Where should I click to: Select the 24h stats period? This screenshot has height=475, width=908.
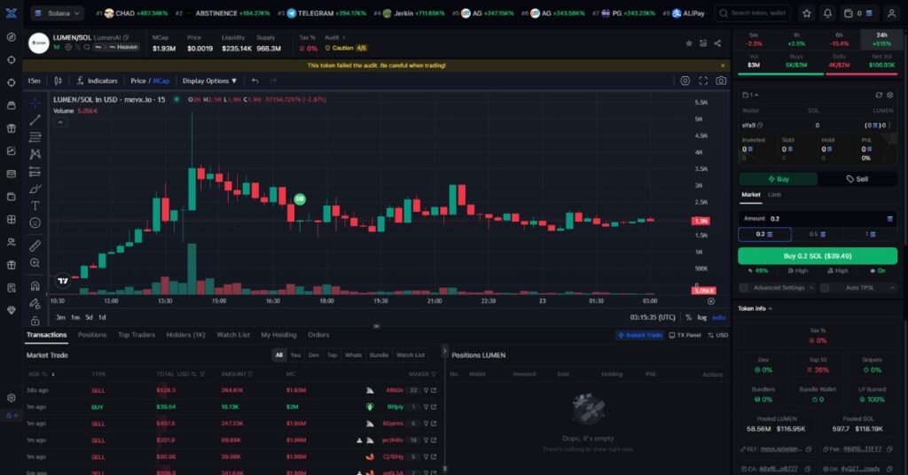[882, 39]
